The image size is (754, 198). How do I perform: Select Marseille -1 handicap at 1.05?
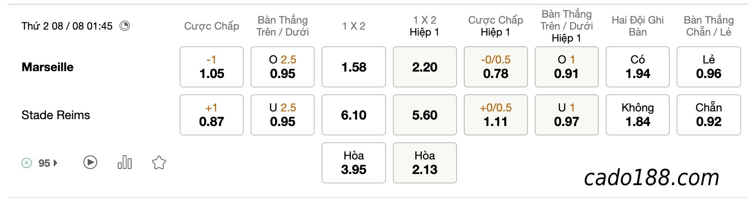point(211,67)
